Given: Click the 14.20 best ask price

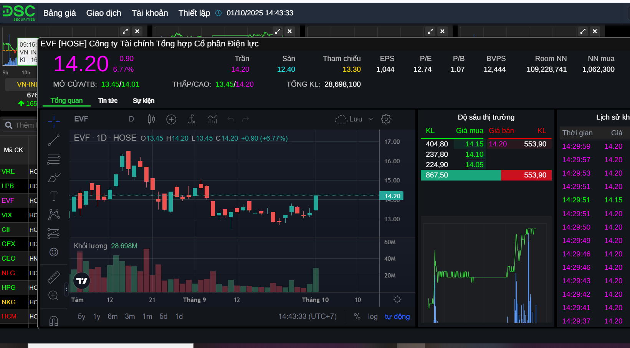Looking at the screenshot, I should pos(498,144).
